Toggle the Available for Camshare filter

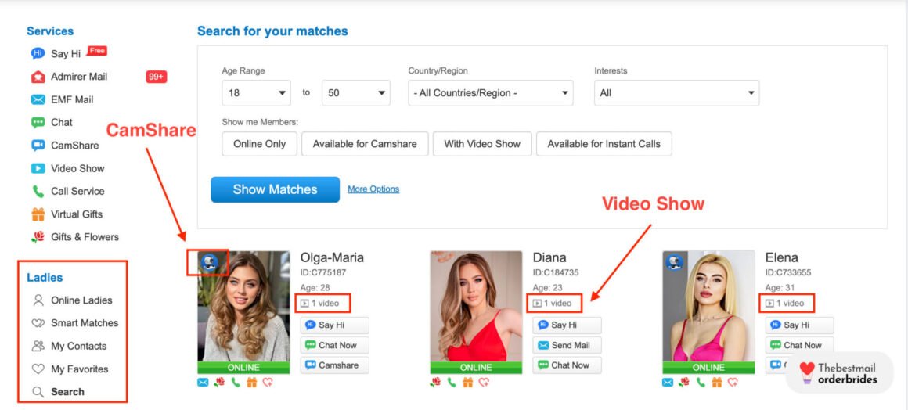pyautogui.click(x=365, y=144)
